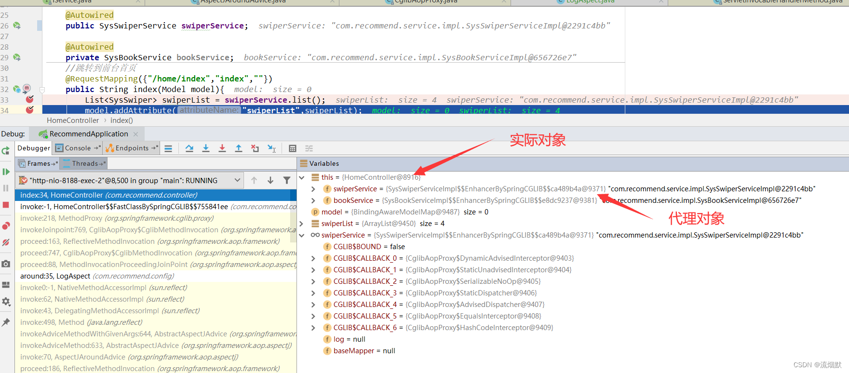Select the model BindingAwareModelMap variable row

[573, 212]
